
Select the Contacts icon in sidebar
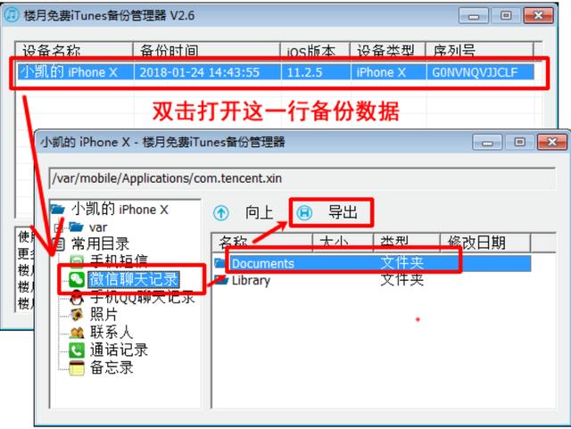pos(77,332)
